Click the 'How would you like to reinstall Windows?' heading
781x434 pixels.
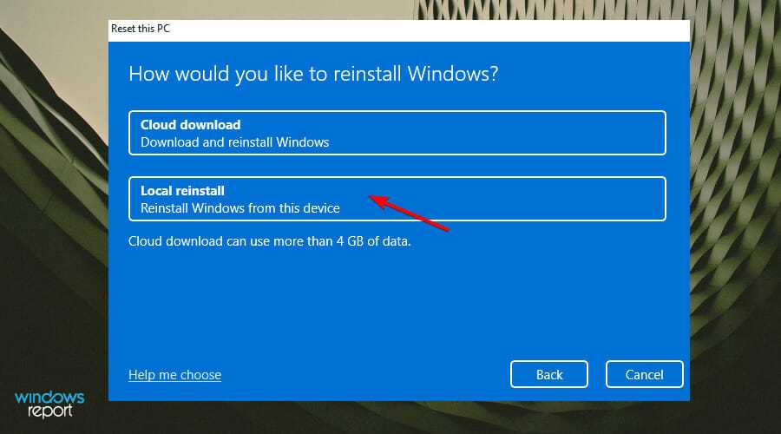click(x=313, y=74)
